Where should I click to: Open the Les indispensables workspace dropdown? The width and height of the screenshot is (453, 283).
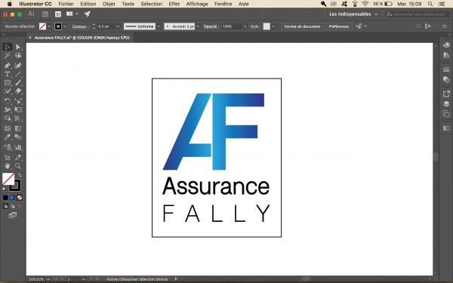tap(353, 14)
